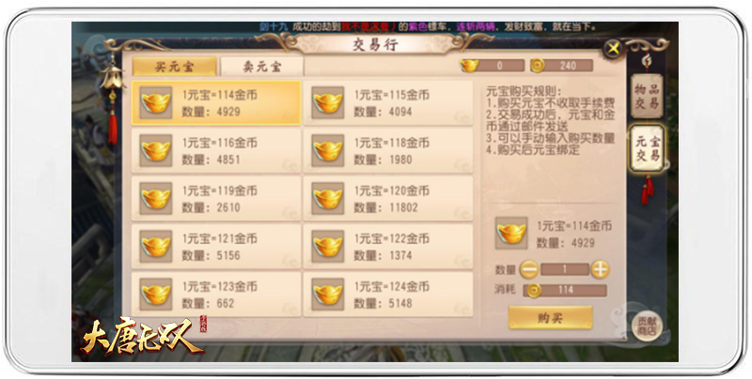This screenshot has height=379, width=752.
Task: Select the 1元宝=124金币 listing row
Action: click(x=388, y=295)
